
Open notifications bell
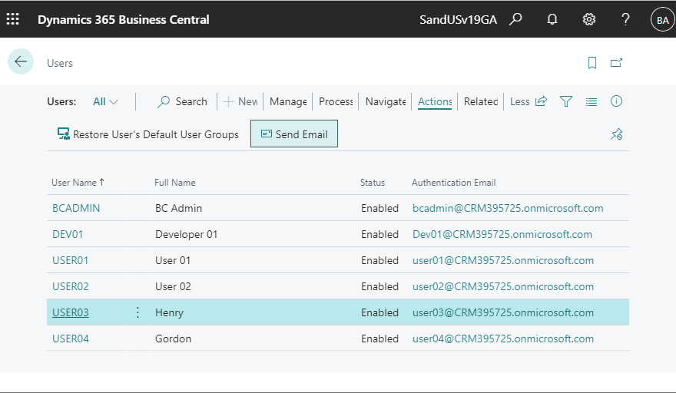[552, 19]
